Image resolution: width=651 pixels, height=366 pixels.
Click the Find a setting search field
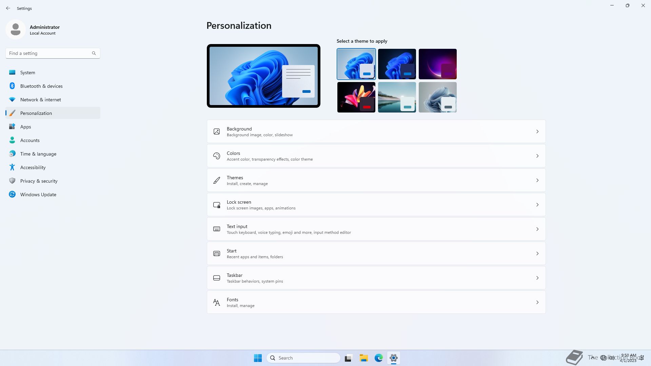[53, 53]
